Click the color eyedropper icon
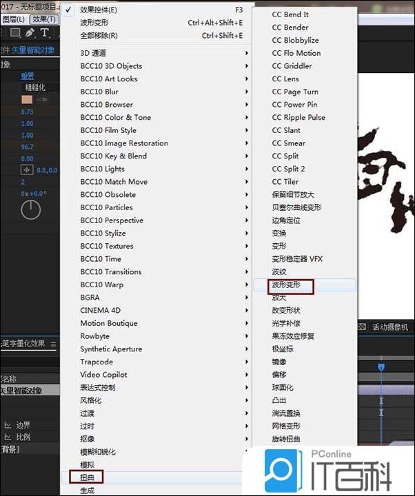Viewport: 415px width, 496px height. coord(42,100)
